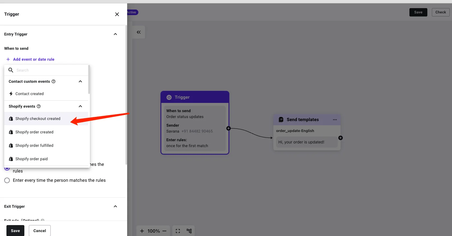Collapse the Shopify events group

pyautogui.click(x=80, y=106)
